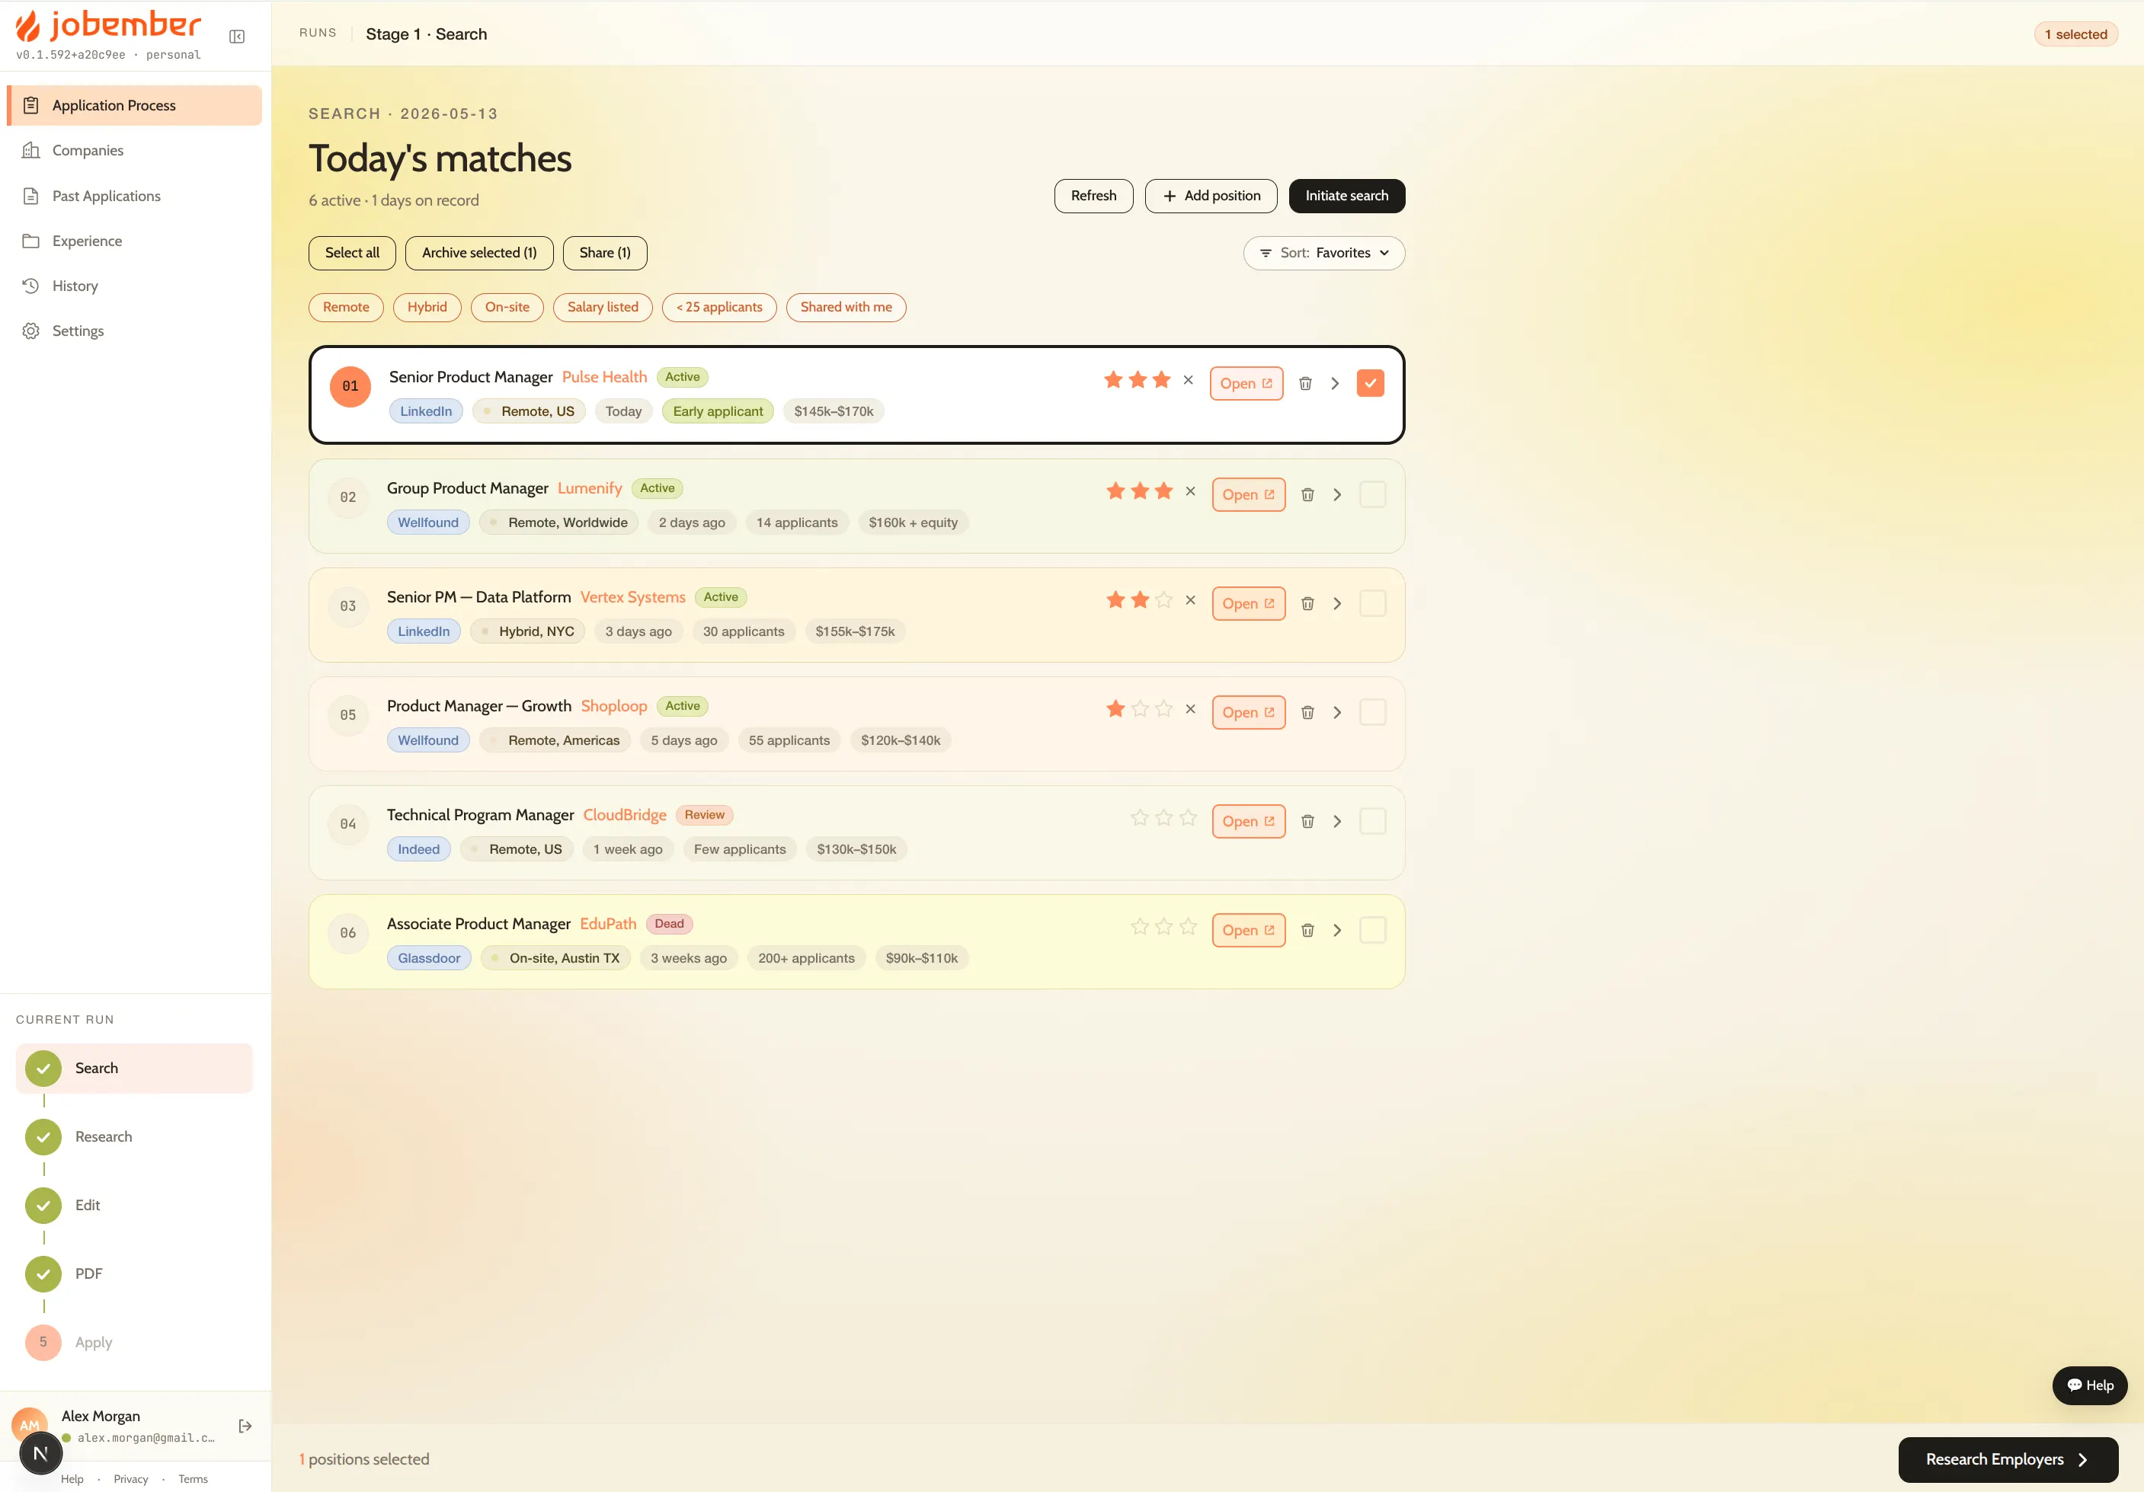This screenshot has width=2144, height=1492.
Task: Go to the Research step in Current Run
Action: click(134, 1137)
